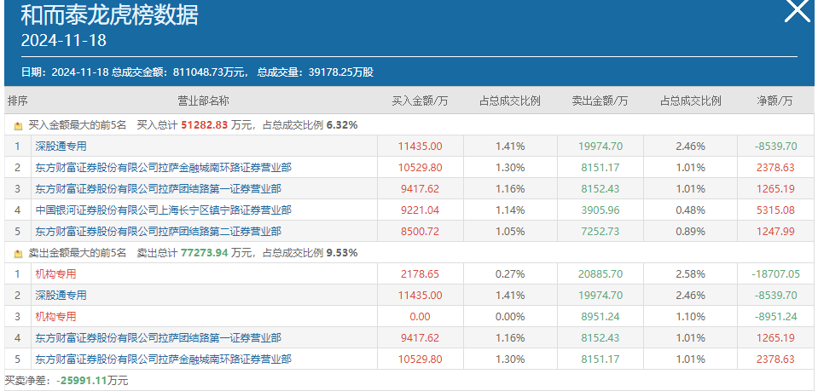818x391 pixels.
Task: Close the 龙虎榜数据 dialog with the X
Action: point(798,9)
